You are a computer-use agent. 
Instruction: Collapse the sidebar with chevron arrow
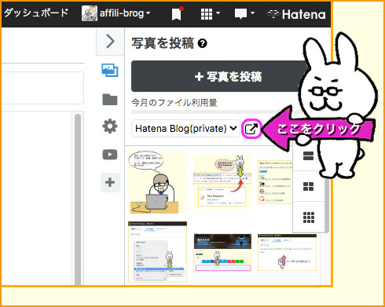coord(110,42)
